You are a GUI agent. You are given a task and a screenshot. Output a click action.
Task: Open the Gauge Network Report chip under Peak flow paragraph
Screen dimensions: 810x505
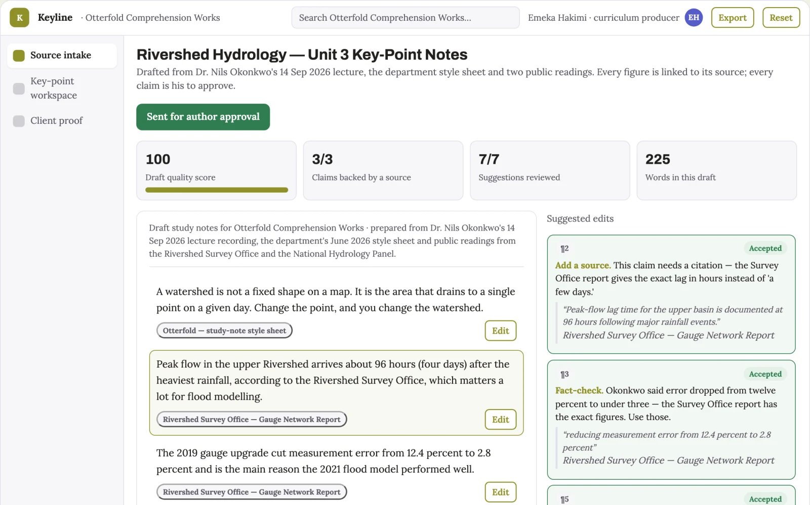point(252,420)
